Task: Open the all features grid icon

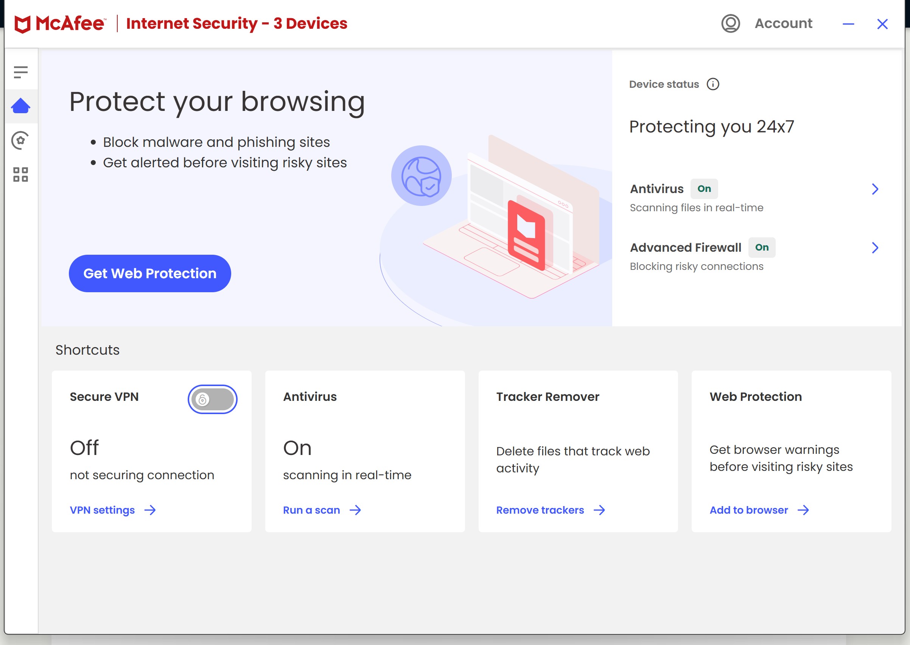Action: point(21,174)
